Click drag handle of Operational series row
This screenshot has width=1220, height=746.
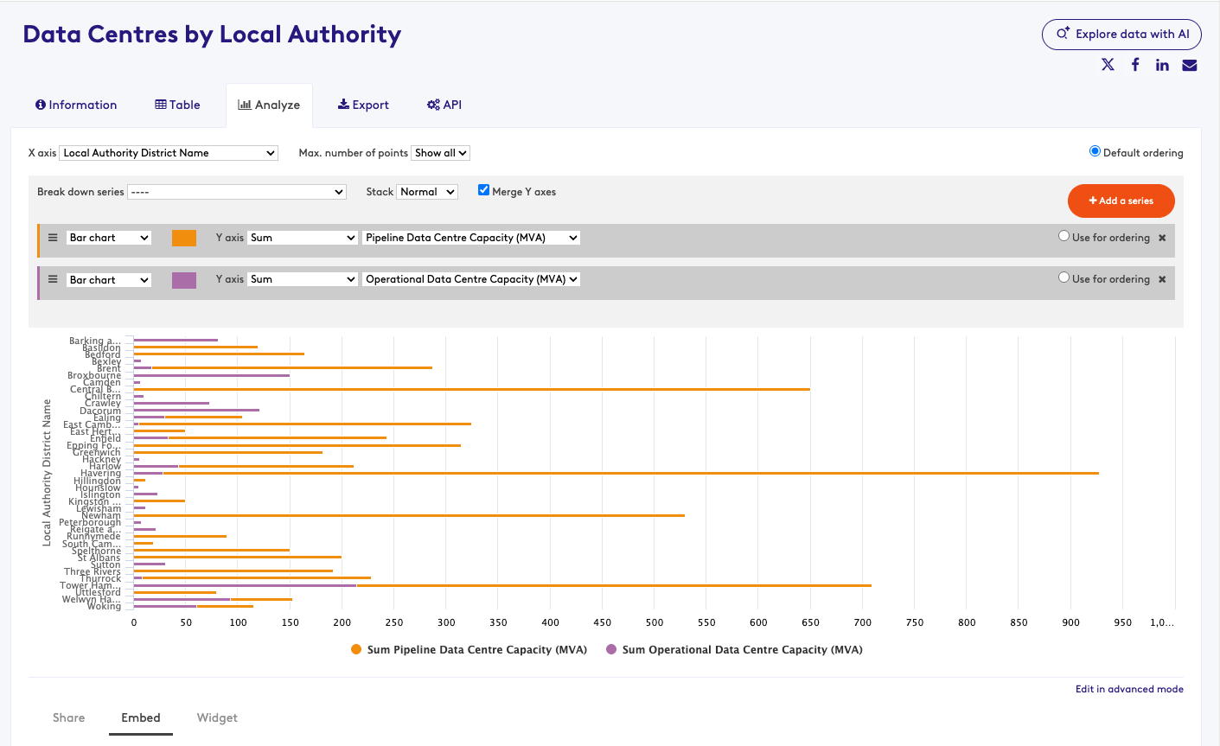click(x=53, y=279)
